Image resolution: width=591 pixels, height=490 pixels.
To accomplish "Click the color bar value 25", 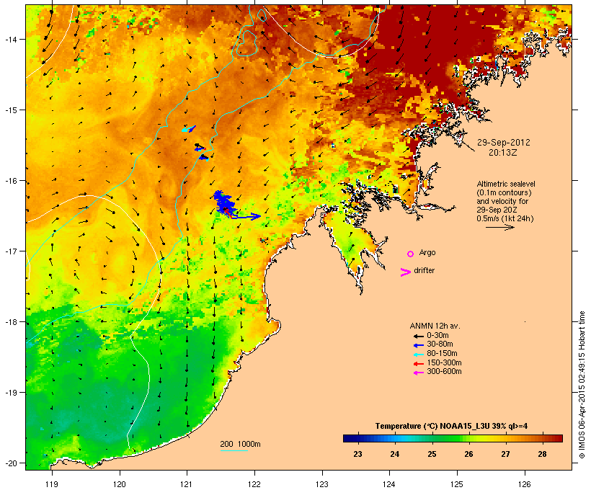I will [432, 454].
